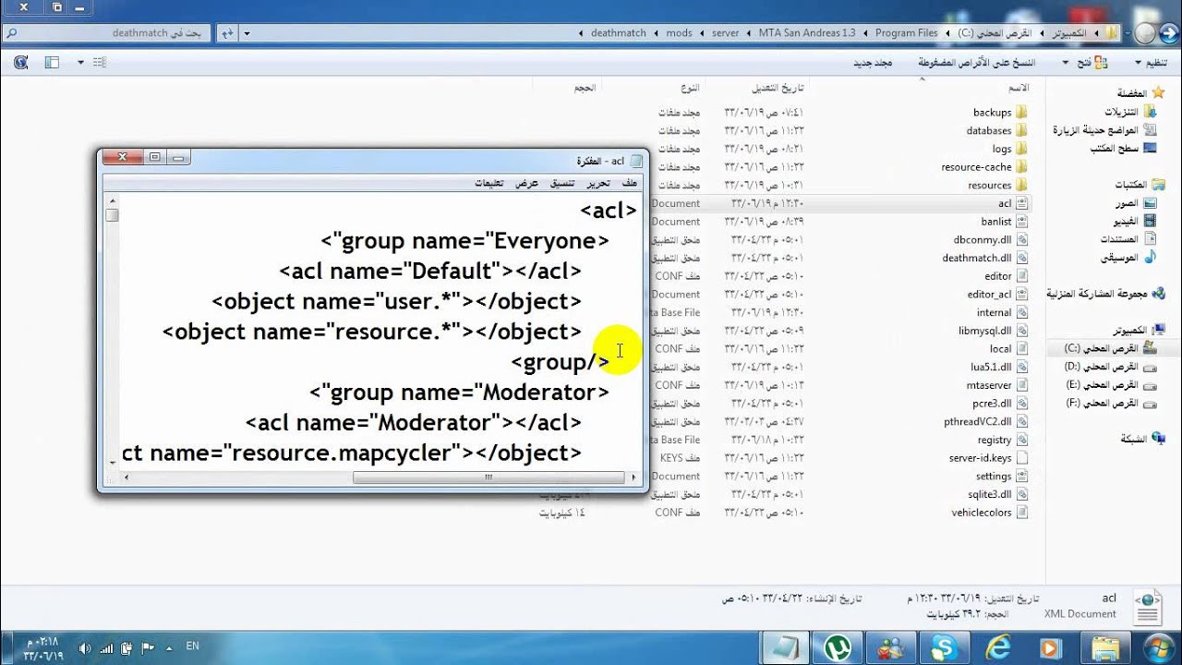1182x665 pixels.
Task: Open Notepad تنسيق (Format) menu
Action: [562, 183]
